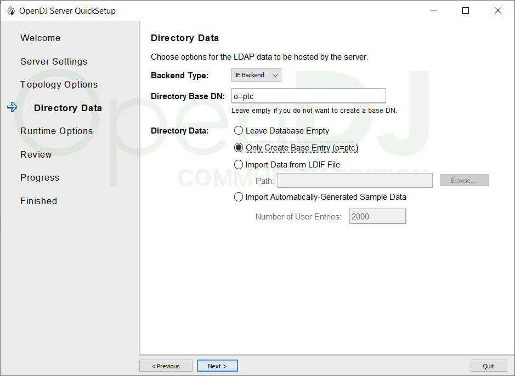
Task: Click the Browse... button
Action: click(464, 180)
